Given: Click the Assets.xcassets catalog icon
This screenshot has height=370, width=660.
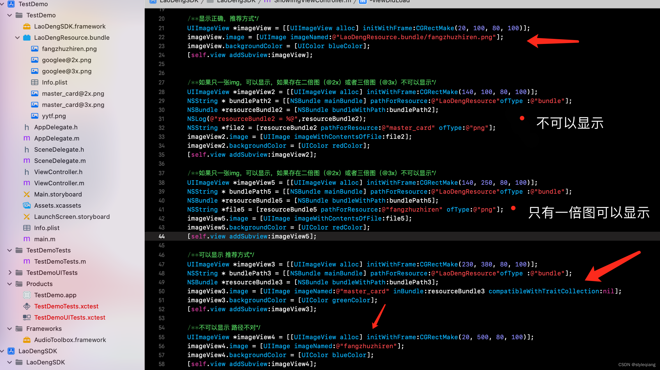Looking at the screenshot, I should [27, 206].
